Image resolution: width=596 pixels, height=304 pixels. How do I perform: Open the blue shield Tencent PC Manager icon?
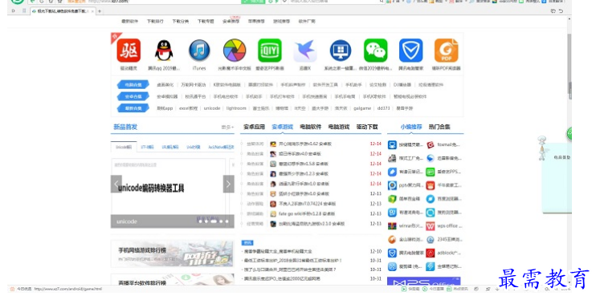[411, 51]
